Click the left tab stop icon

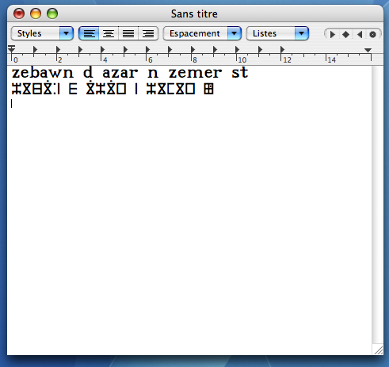click(x=333, y=34)
